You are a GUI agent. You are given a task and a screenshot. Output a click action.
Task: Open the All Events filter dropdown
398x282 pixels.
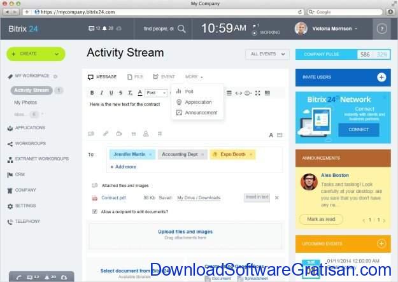coord(267,54)
